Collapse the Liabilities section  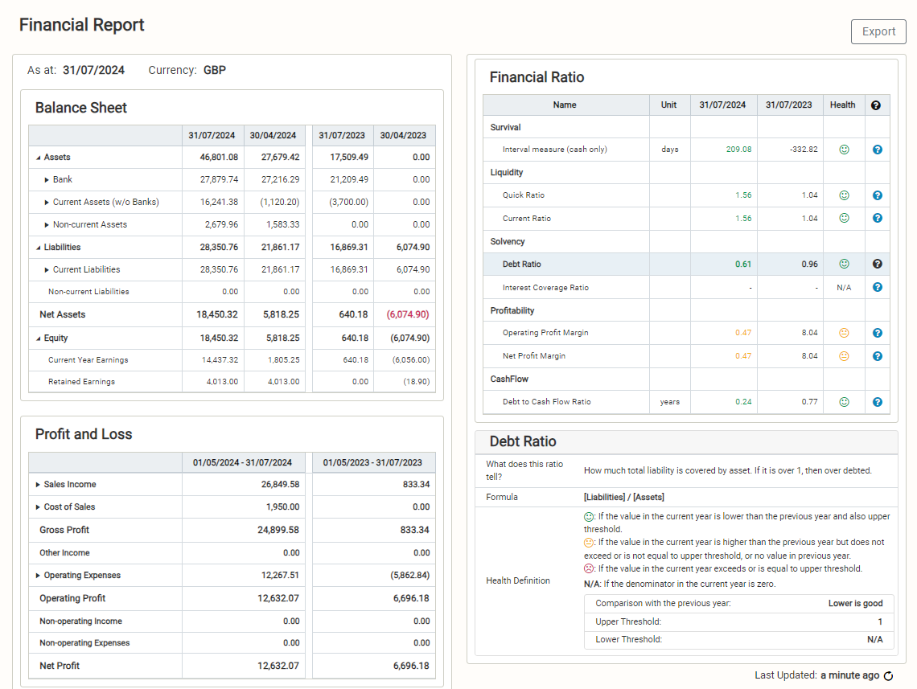pyautogui.click(x=39, y=248)
